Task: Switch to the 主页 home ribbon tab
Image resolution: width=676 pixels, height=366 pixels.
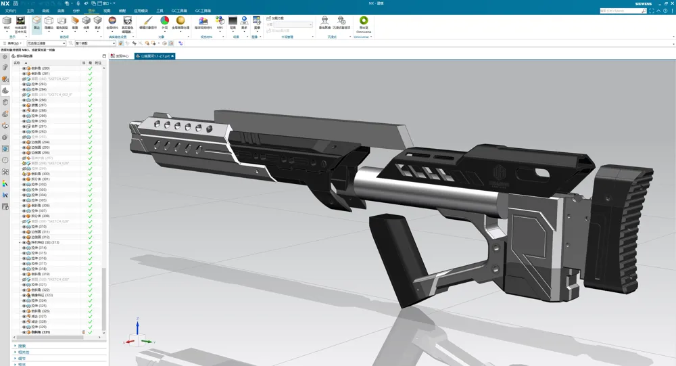Action: (30, 11)
